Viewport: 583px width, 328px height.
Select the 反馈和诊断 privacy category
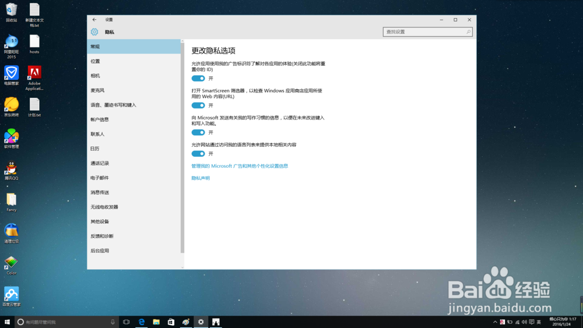pyautogui.click(x=134, y=237)
